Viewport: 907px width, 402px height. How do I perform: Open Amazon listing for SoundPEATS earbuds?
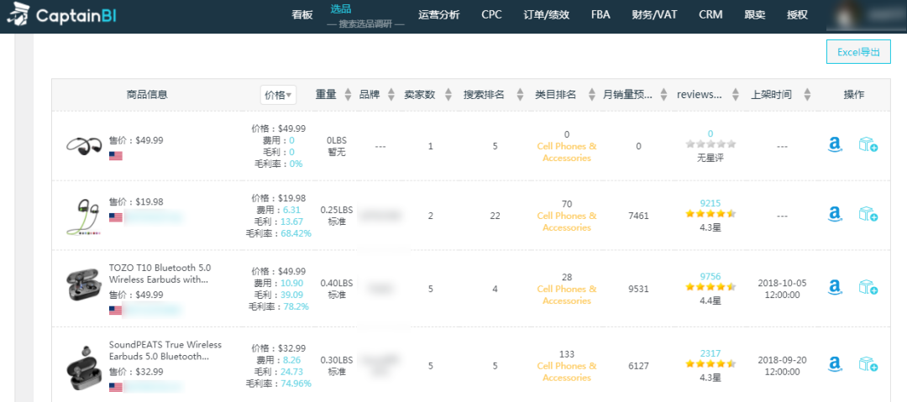click(x=834, y=365)
